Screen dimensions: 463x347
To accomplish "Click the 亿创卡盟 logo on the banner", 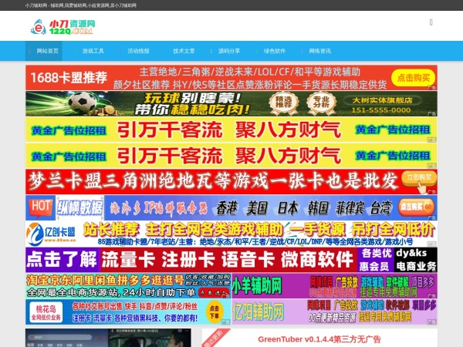I will click(51, 234).
